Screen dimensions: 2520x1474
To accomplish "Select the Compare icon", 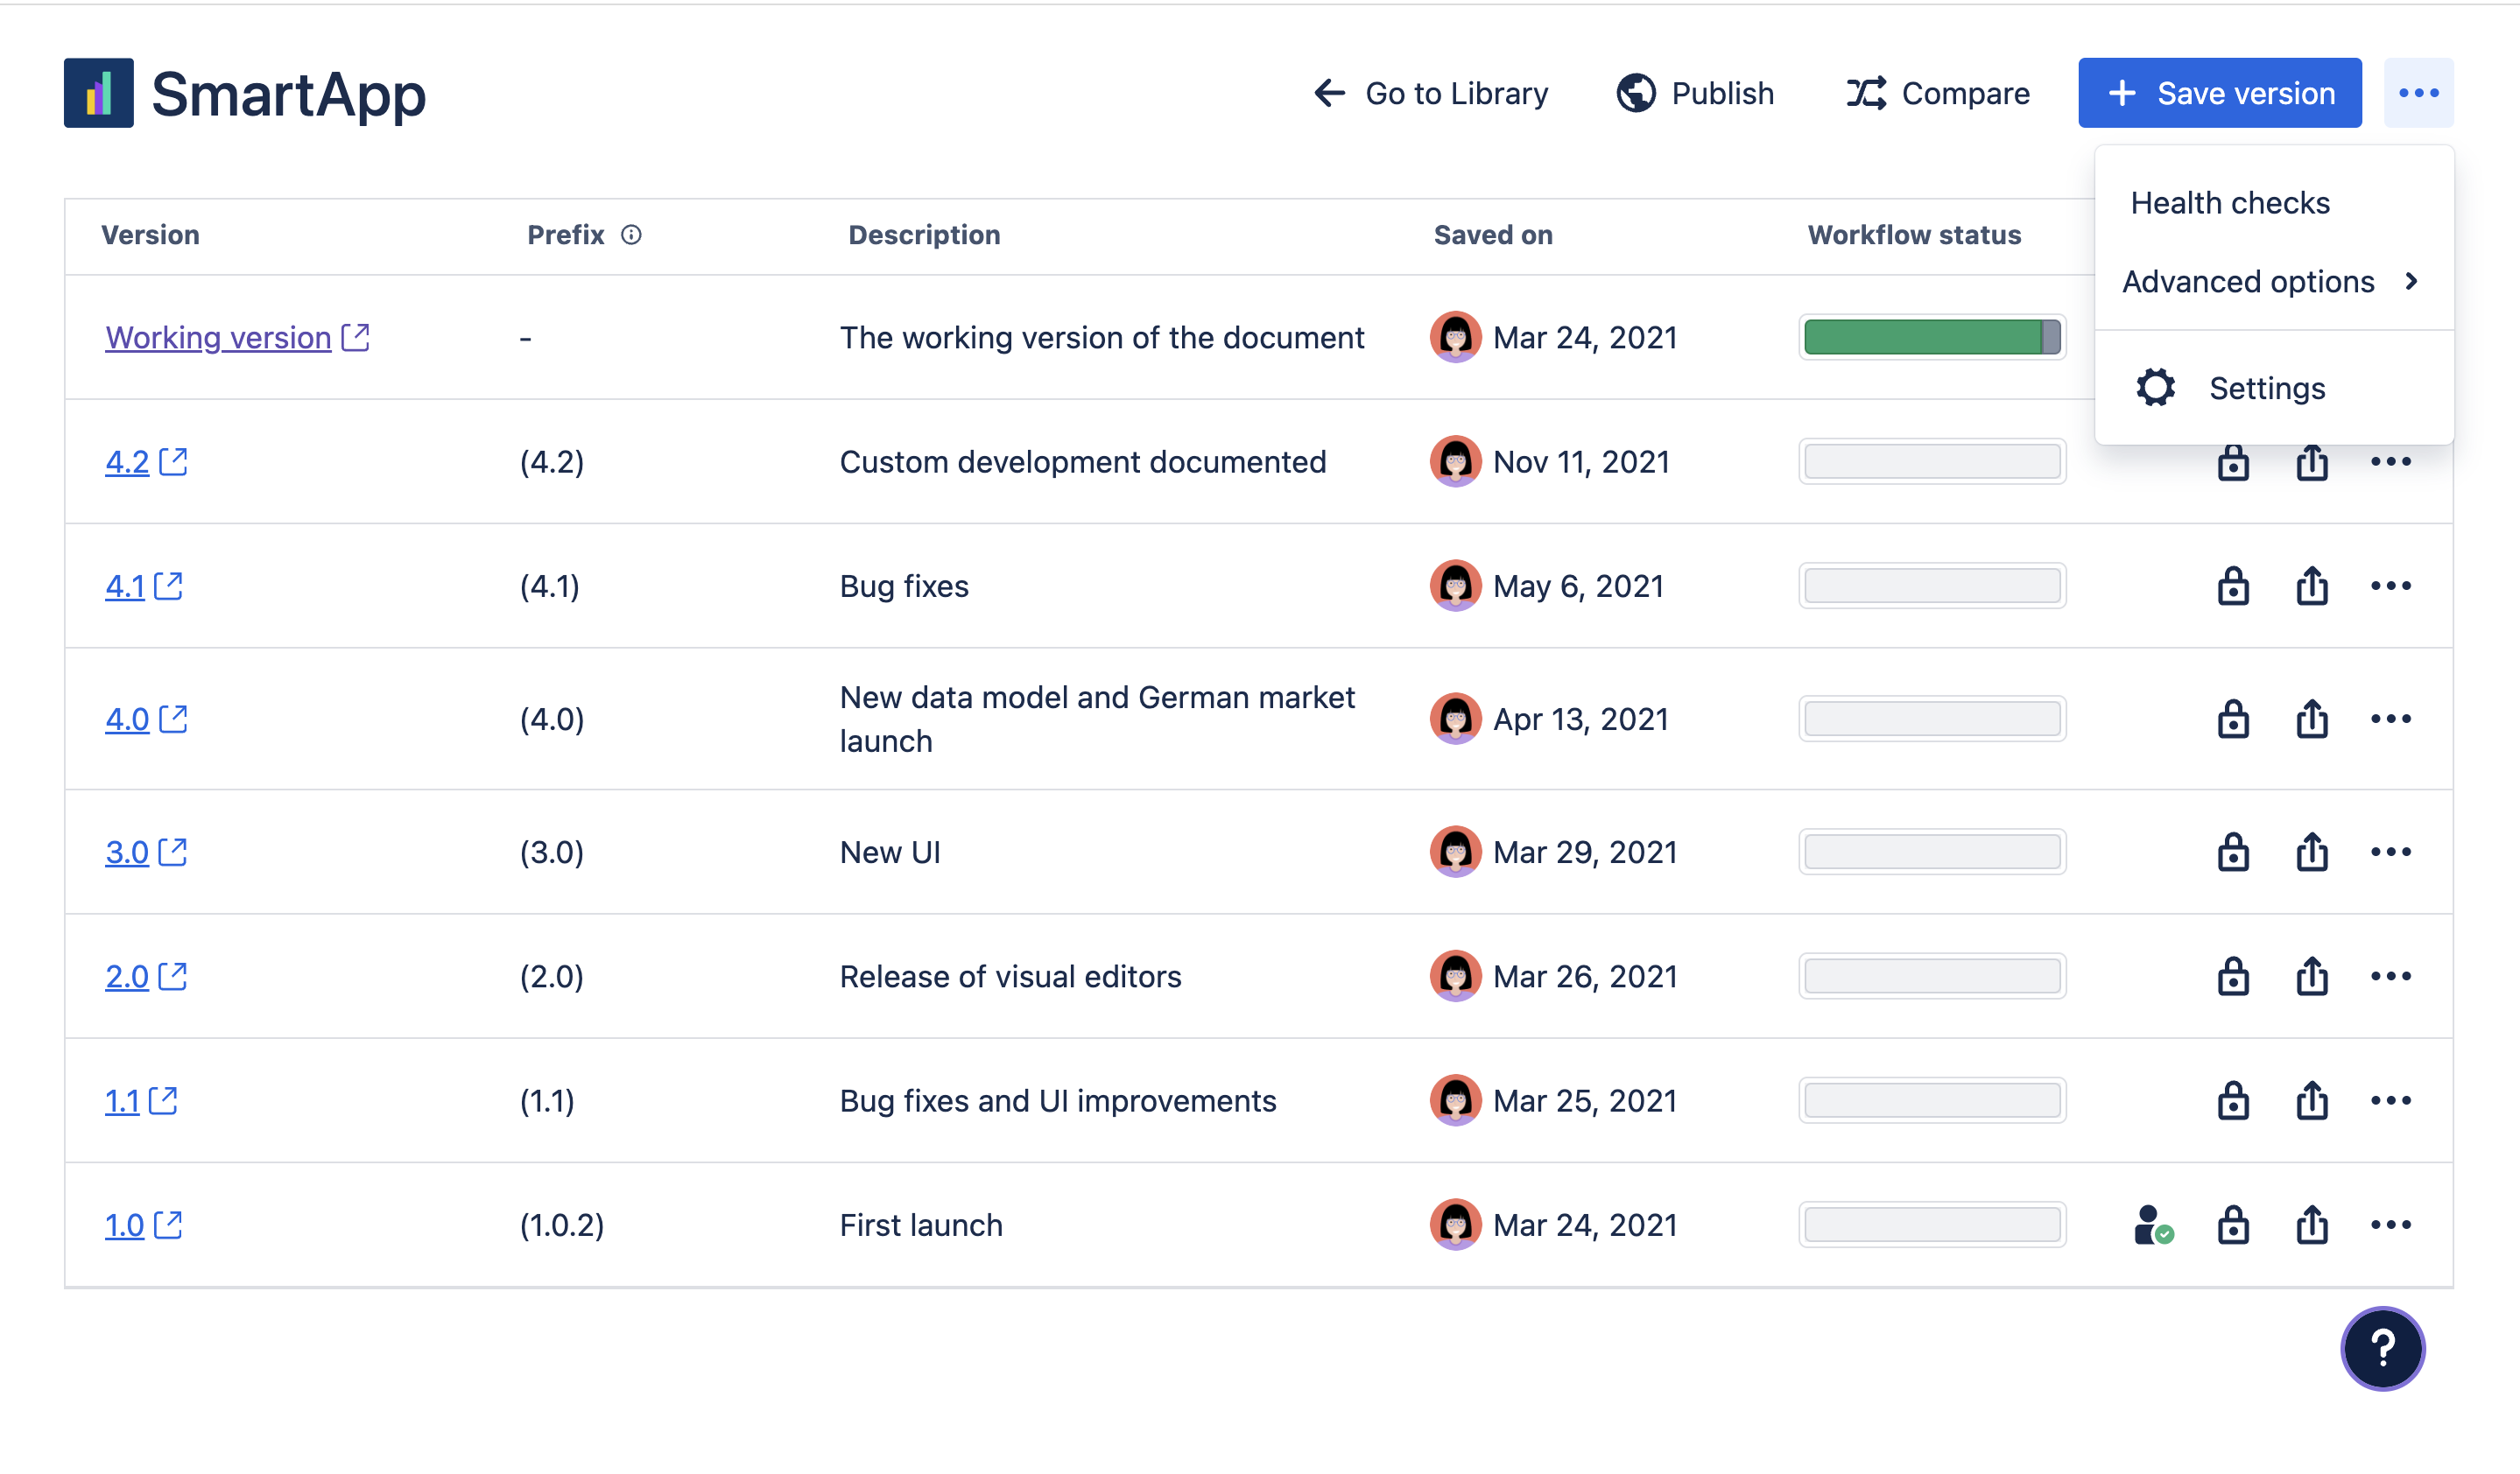I will pyautogui.click(x=1867, y=93).
